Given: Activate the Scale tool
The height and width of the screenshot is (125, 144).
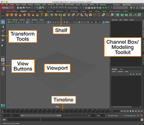Looking at the screenshot, I should [x=3, y=45].
